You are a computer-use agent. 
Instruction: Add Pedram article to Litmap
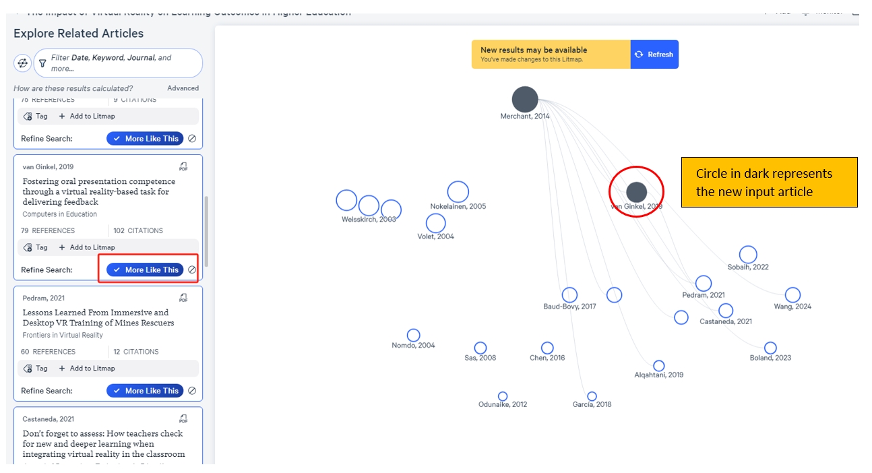[x=87, y=369]
